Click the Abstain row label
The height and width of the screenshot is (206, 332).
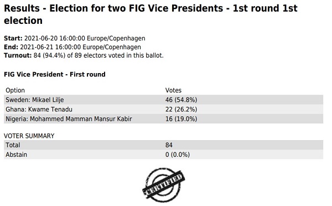point(16,154)
